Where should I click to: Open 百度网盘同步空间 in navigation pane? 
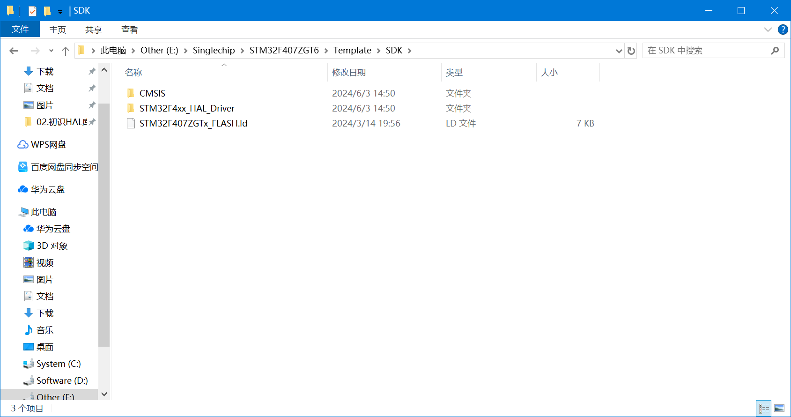click(64, 167)
